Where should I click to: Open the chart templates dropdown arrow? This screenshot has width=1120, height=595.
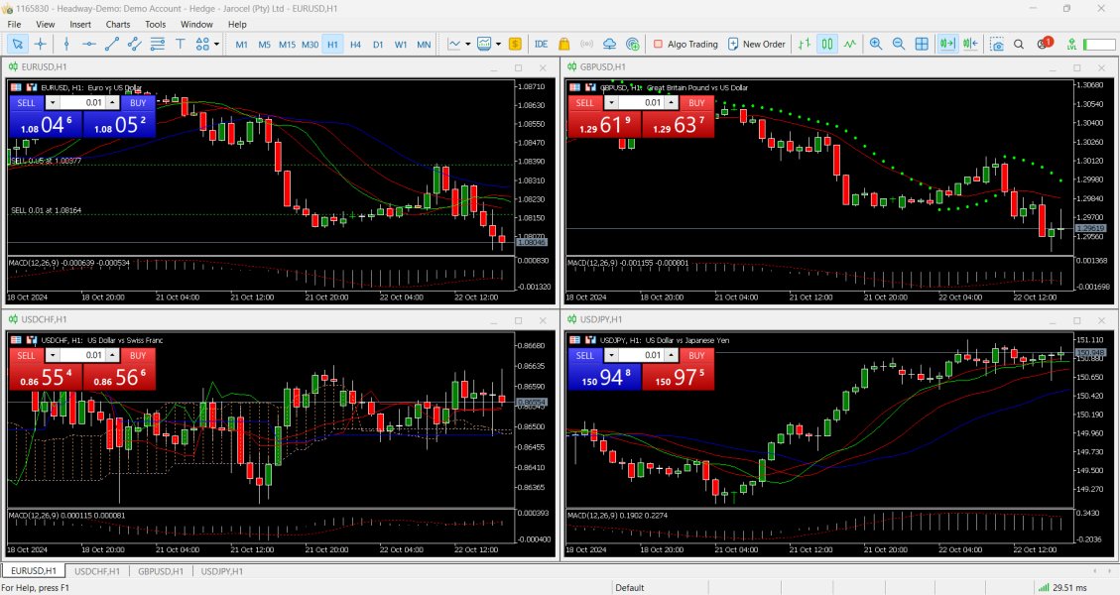(x=499, y=45)
